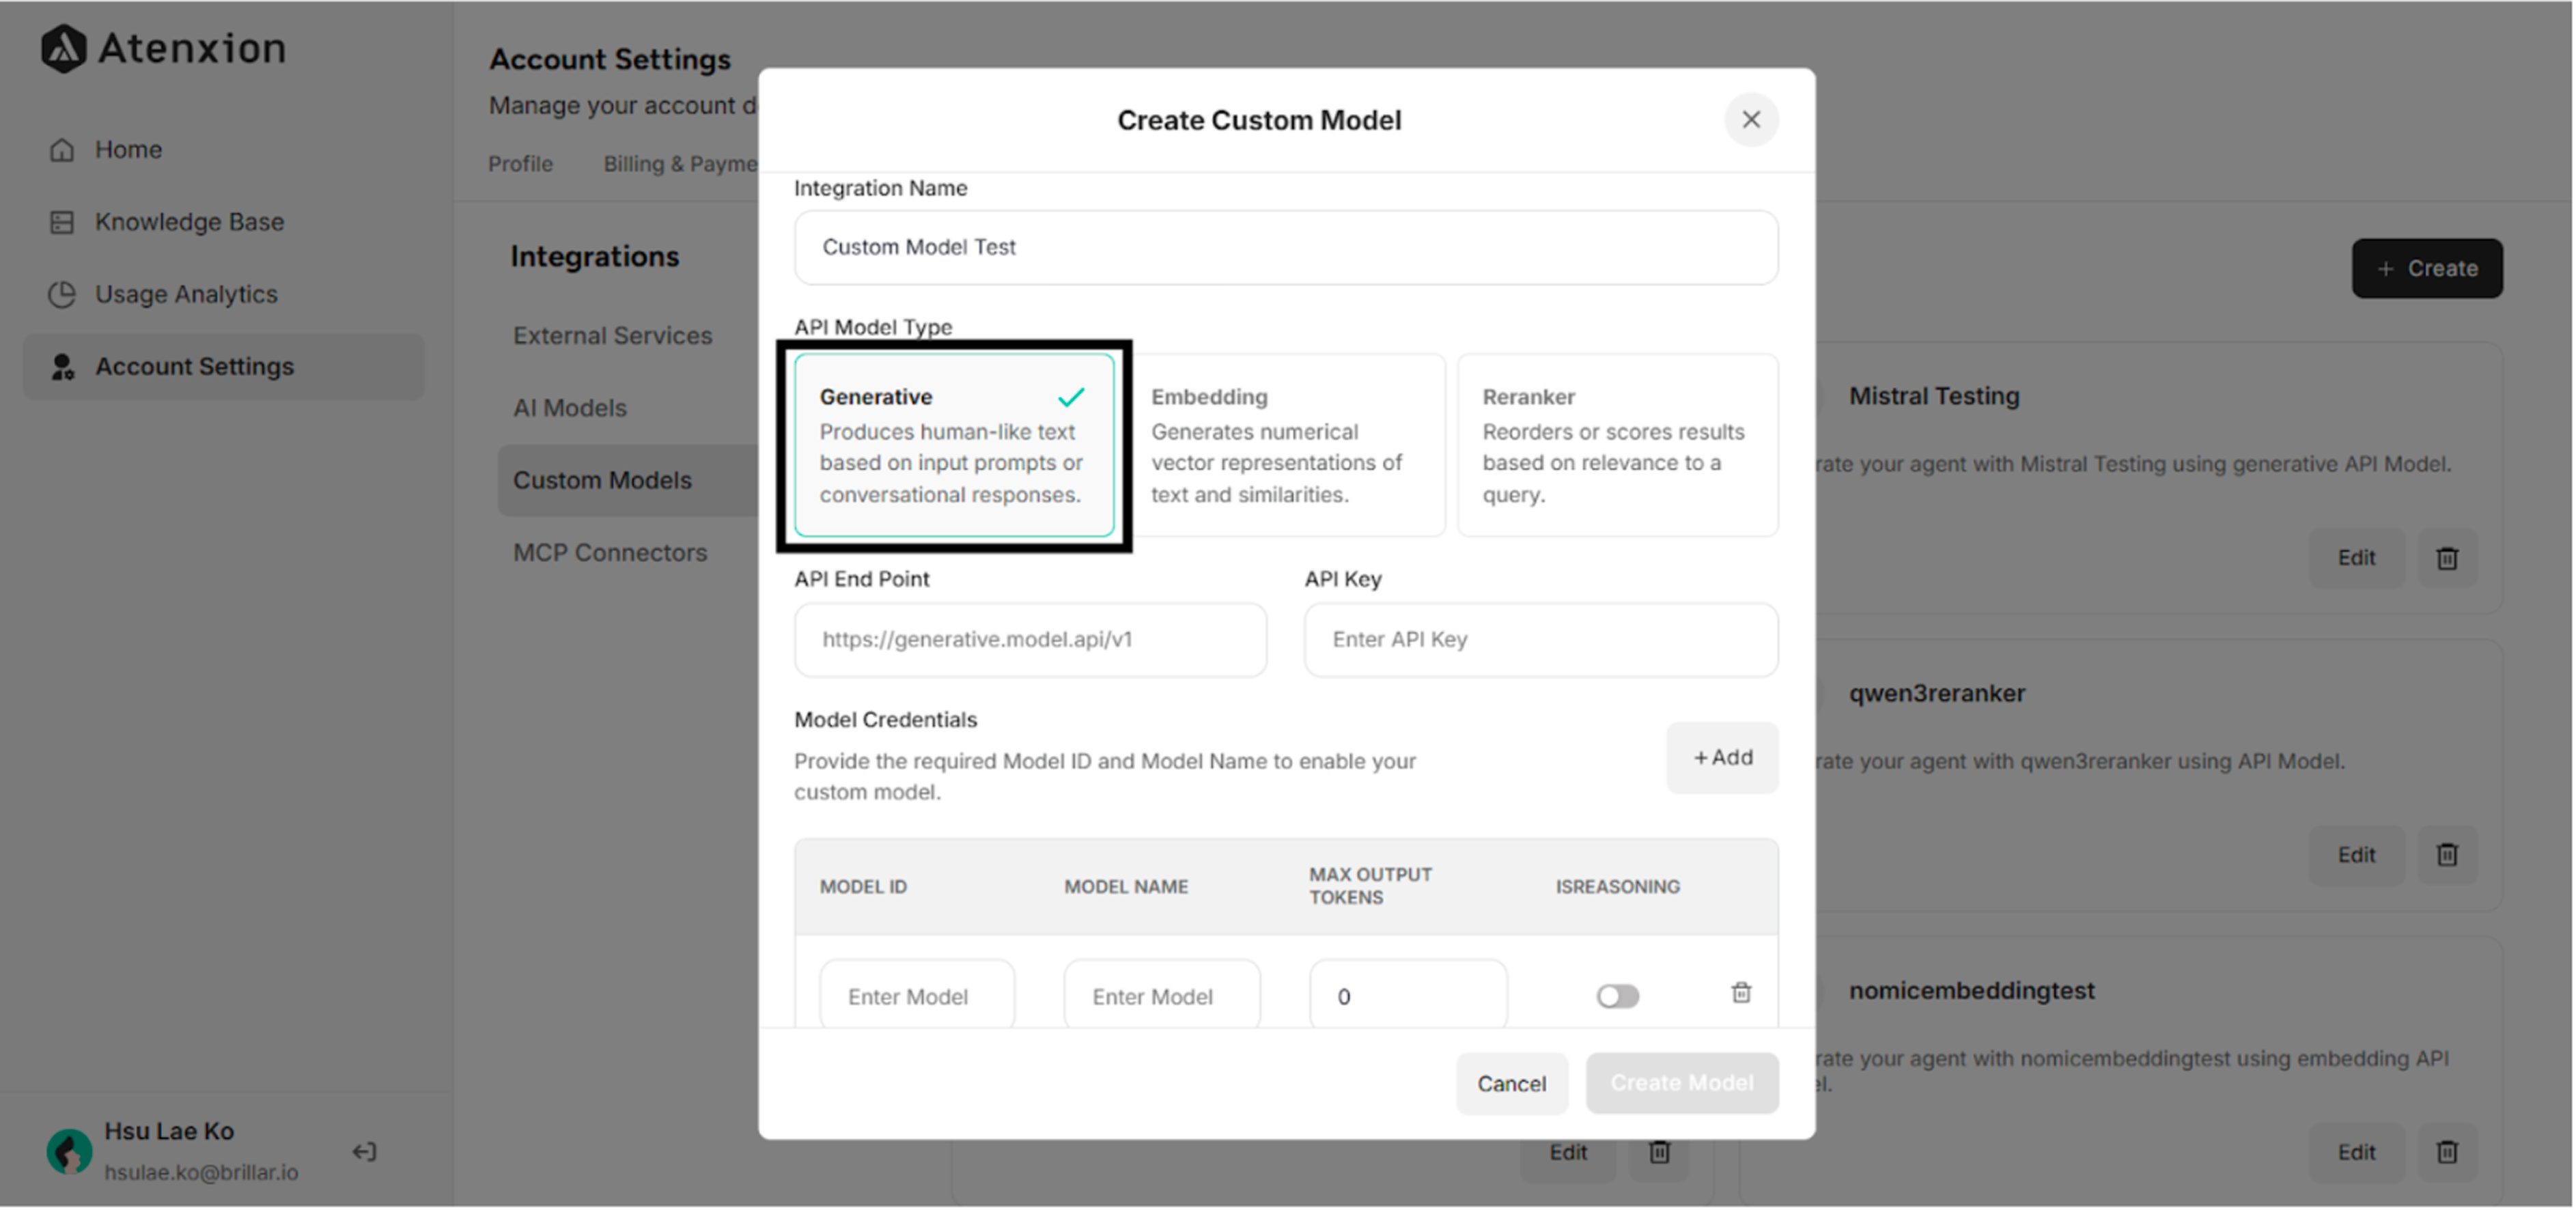Click the Enter API Key input field

(1539, 640)
